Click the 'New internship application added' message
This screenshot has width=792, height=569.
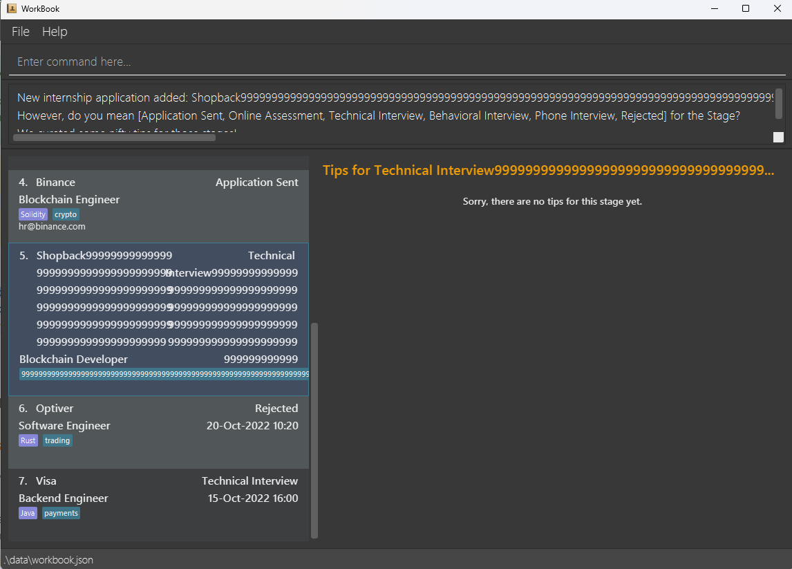(395, 97)
